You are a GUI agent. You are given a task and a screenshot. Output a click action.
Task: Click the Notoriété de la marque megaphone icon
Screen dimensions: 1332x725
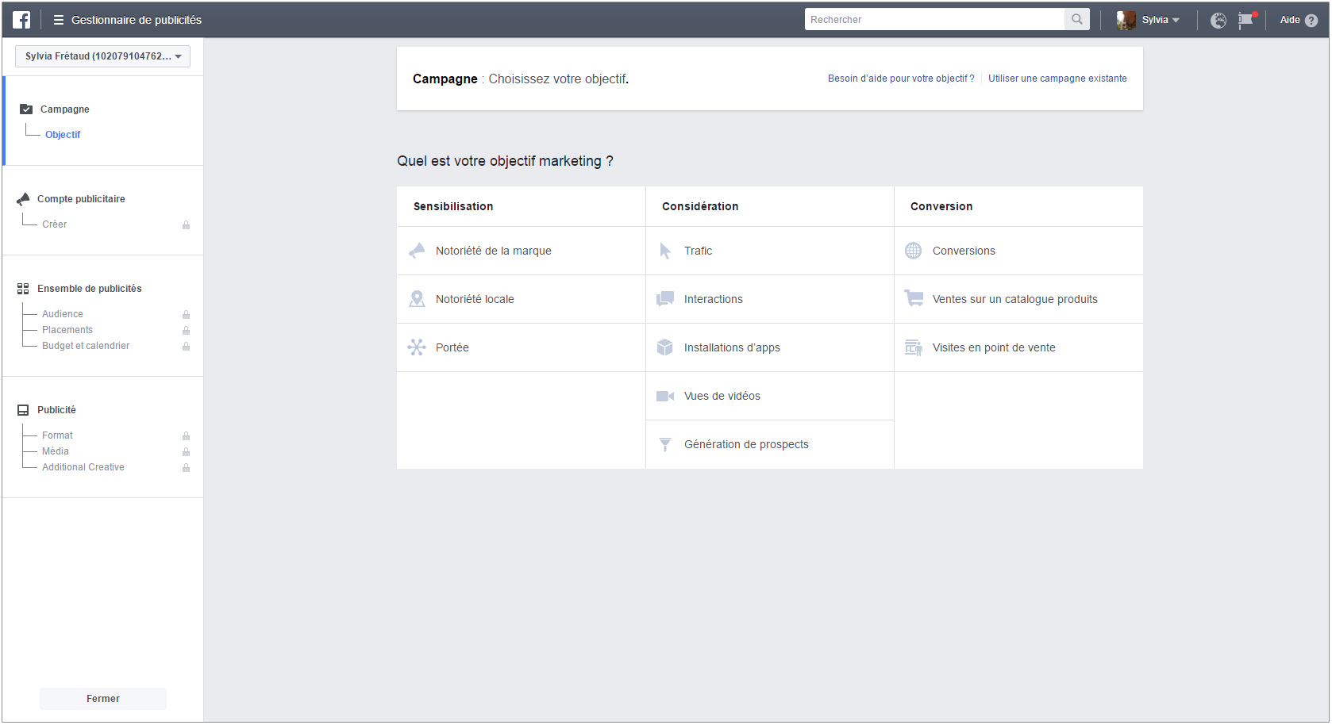click(x=417, y=251)
